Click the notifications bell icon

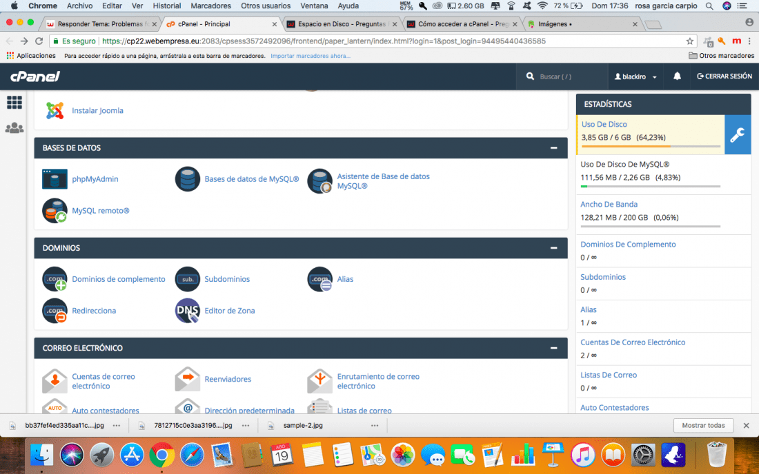[677, 76]
